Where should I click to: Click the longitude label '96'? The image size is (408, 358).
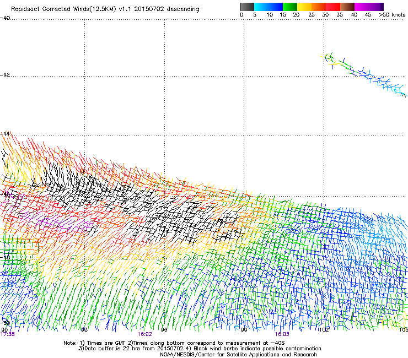[164, 330]
